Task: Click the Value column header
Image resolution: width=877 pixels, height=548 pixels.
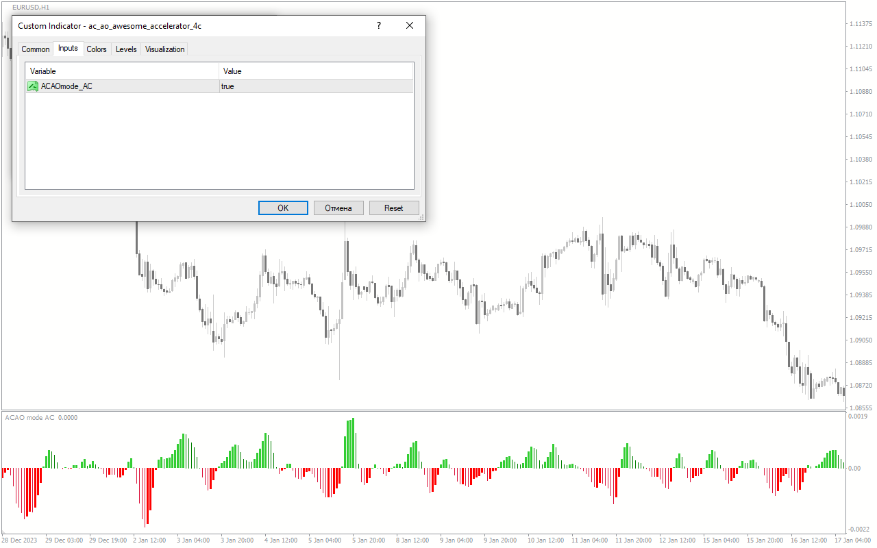Action: (316, 71)
